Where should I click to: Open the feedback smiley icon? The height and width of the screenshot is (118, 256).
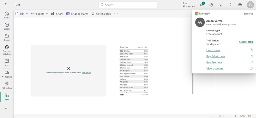[x=240, y=5]
